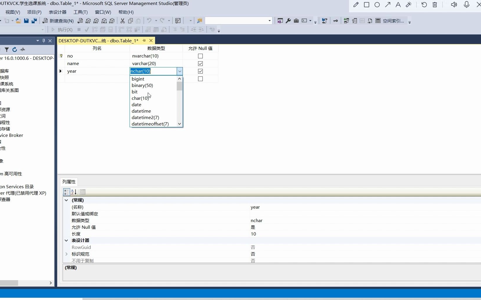Image resolution: width=481 pixels, height=300 pixels.
Task: Open the search combo box dropdown in toolbar
Action: (269, 21)
